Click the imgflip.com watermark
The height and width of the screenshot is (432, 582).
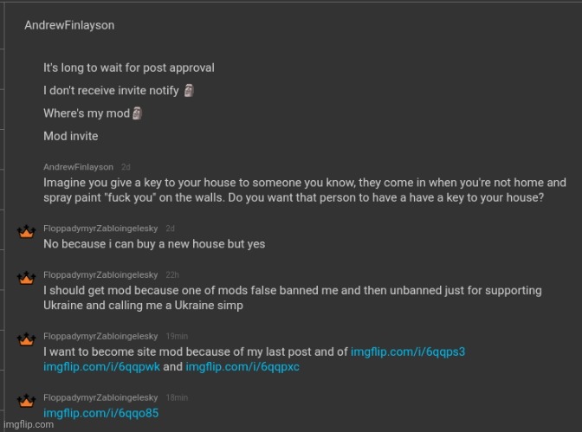[x=29, y=424]
